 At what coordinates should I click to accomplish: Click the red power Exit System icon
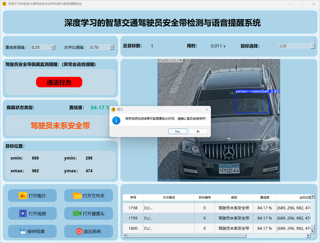point(79,231)
